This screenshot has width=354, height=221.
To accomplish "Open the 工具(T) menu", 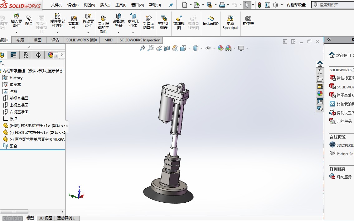I will pyautogui.click(x=121, y=5).
